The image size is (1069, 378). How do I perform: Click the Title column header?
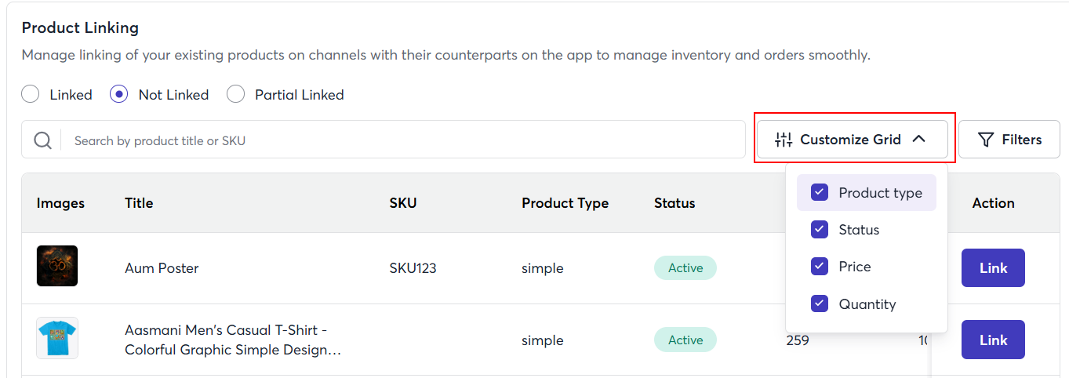pyautogui.click(x=139, y=203)
